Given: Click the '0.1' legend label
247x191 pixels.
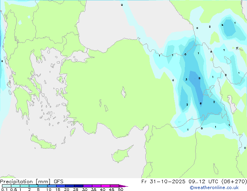Looking at the screenshot, I should point(4,189).
